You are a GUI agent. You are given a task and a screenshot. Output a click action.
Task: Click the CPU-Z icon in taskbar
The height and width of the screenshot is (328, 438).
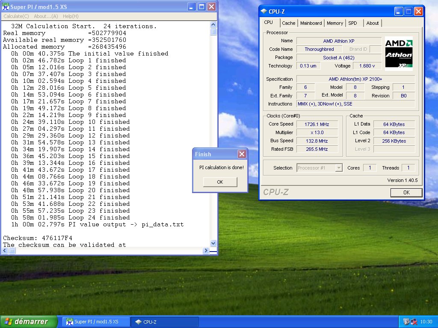(138, 322)
